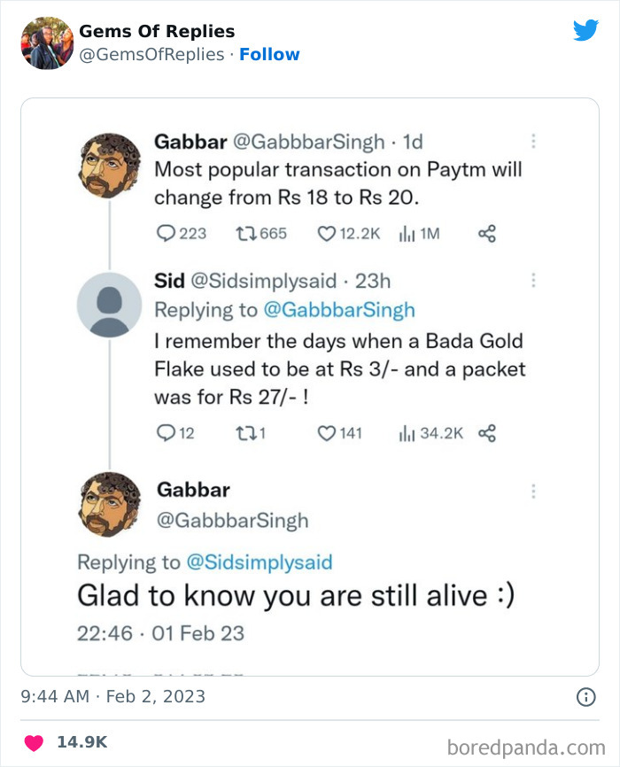View analytics on Gabbar's 1M views tweet
The image size is (620, 767).
click(408, 234)
